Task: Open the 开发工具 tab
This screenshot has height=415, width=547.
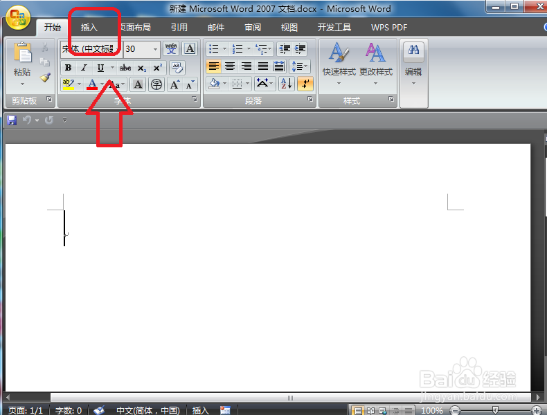Action: [334, 27]
